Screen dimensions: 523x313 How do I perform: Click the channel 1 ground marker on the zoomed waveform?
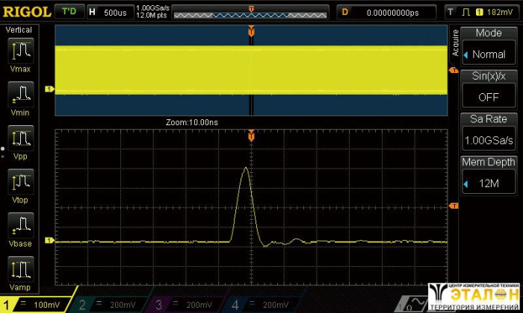[x=50, y=241]
